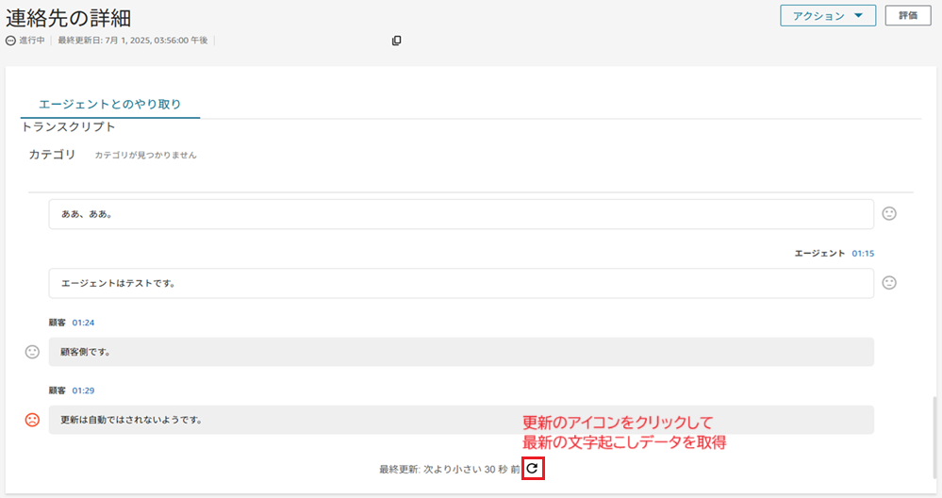Jump to customer timestamp 01:24
This screenshot has height=498, width=942.
point(83,323)
